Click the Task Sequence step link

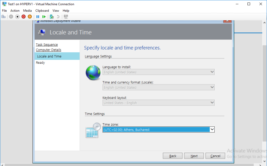tap(47, 45)
